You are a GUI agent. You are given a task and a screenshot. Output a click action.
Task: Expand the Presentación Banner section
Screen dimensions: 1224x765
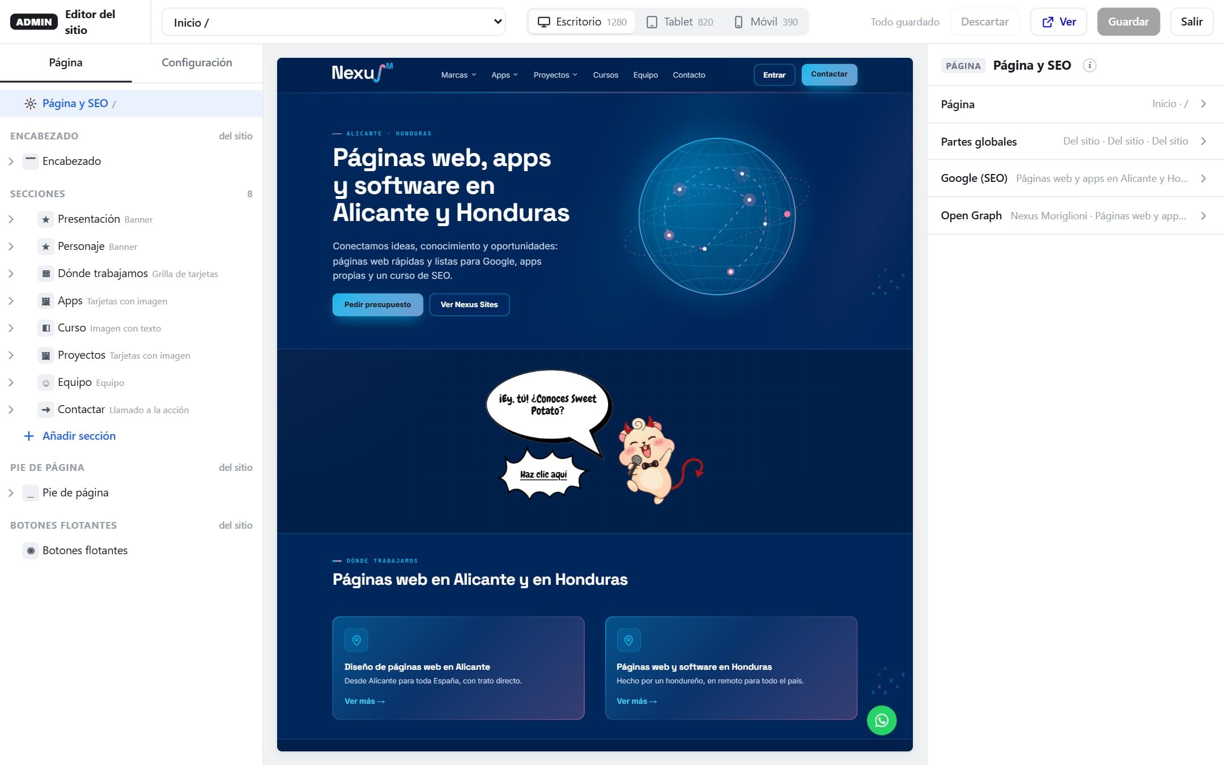pyautogui.click(x=11, y=219)
